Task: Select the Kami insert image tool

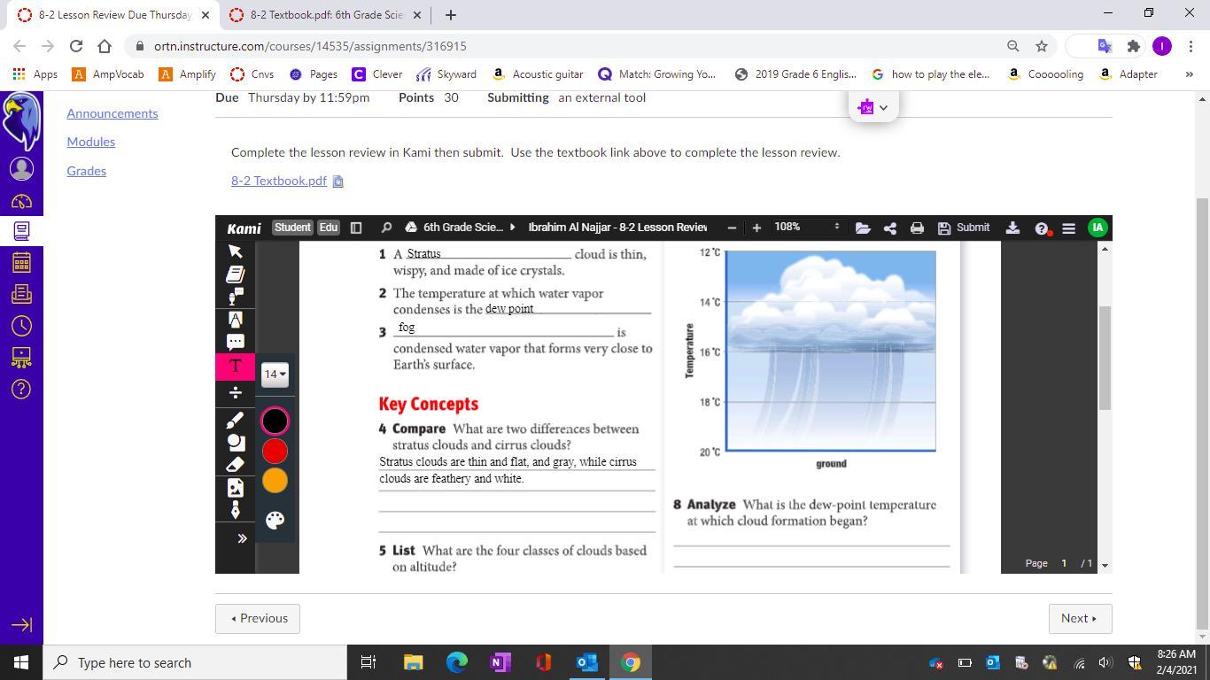Action: click(235, 487)
